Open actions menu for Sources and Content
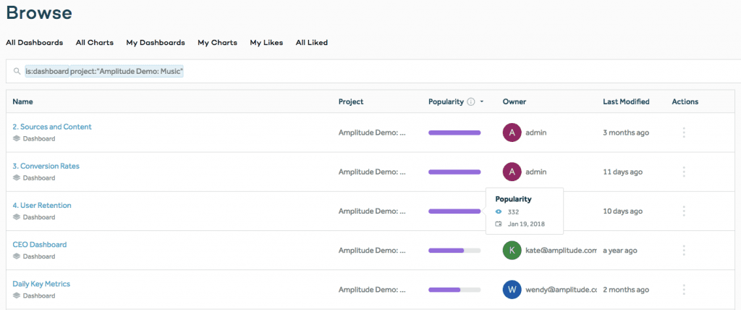Image resolution: width=741 pixels, height=310 pixels. click(684, 133)
